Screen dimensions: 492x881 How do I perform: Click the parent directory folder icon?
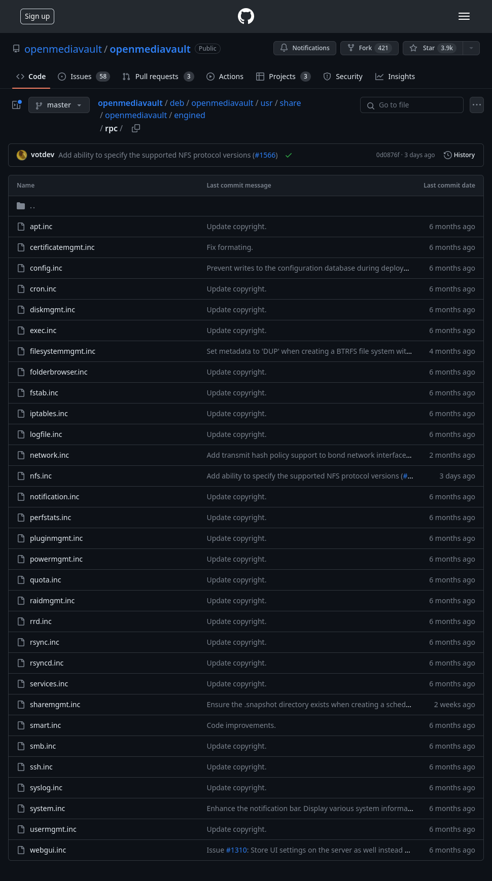21,206
